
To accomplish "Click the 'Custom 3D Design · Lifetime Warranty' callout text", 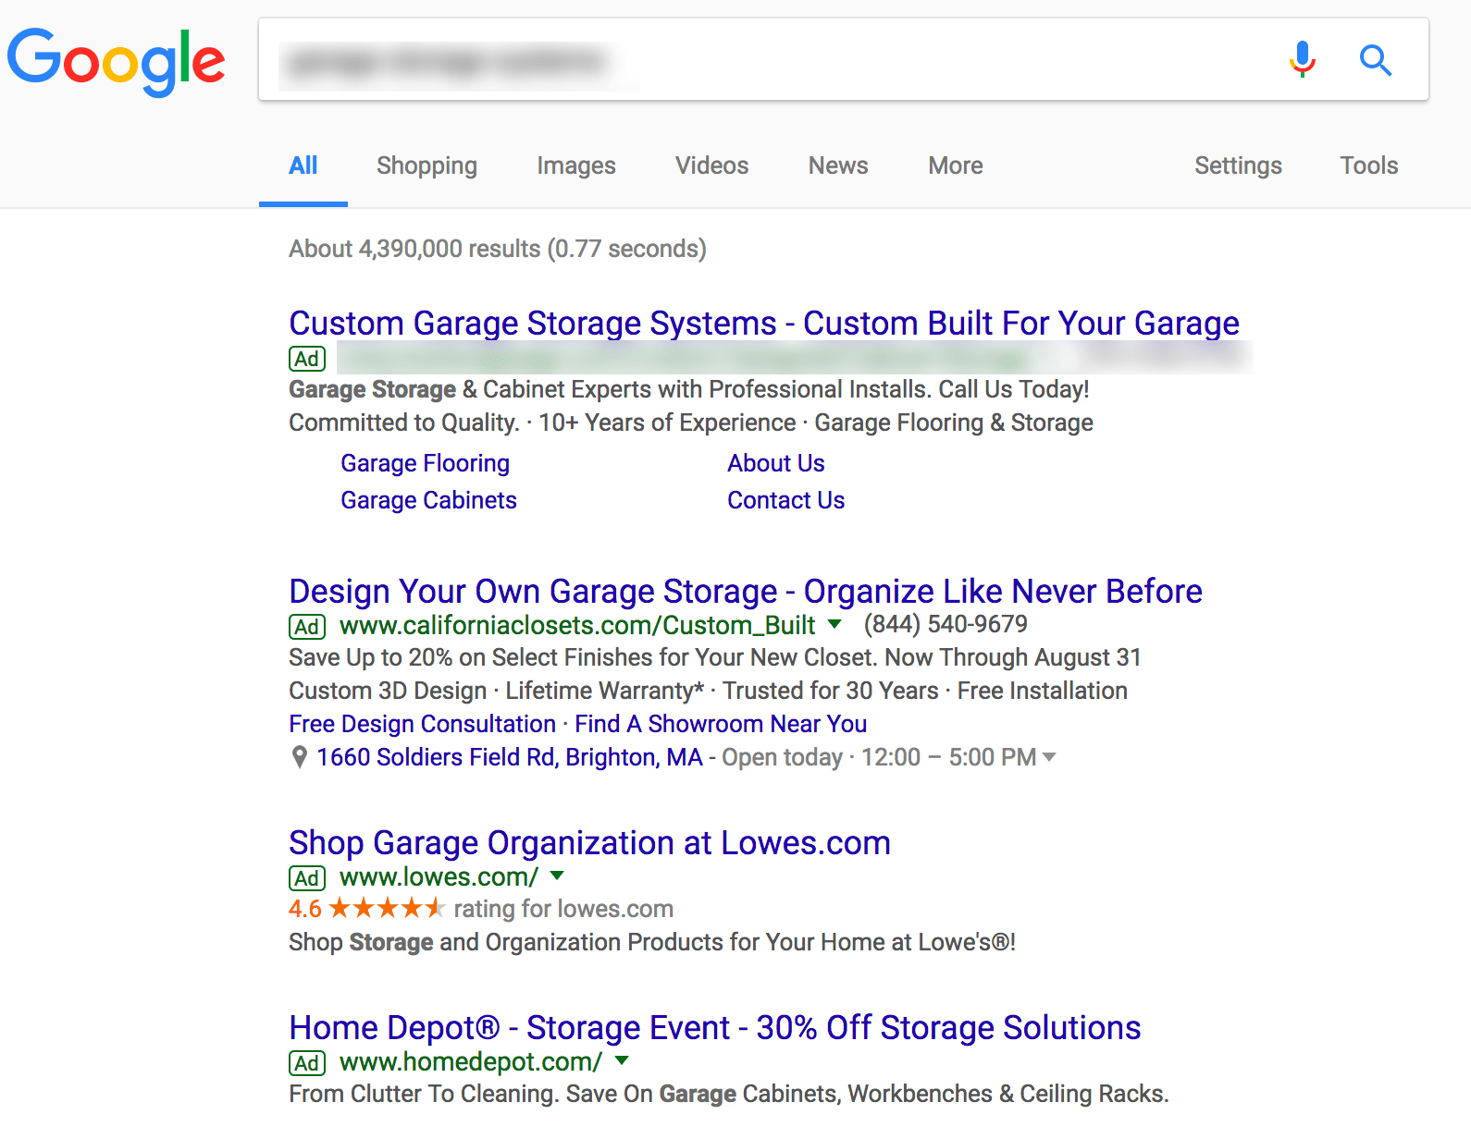I will 708,691.
